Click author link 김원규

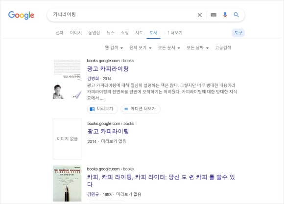coord(93,194)
